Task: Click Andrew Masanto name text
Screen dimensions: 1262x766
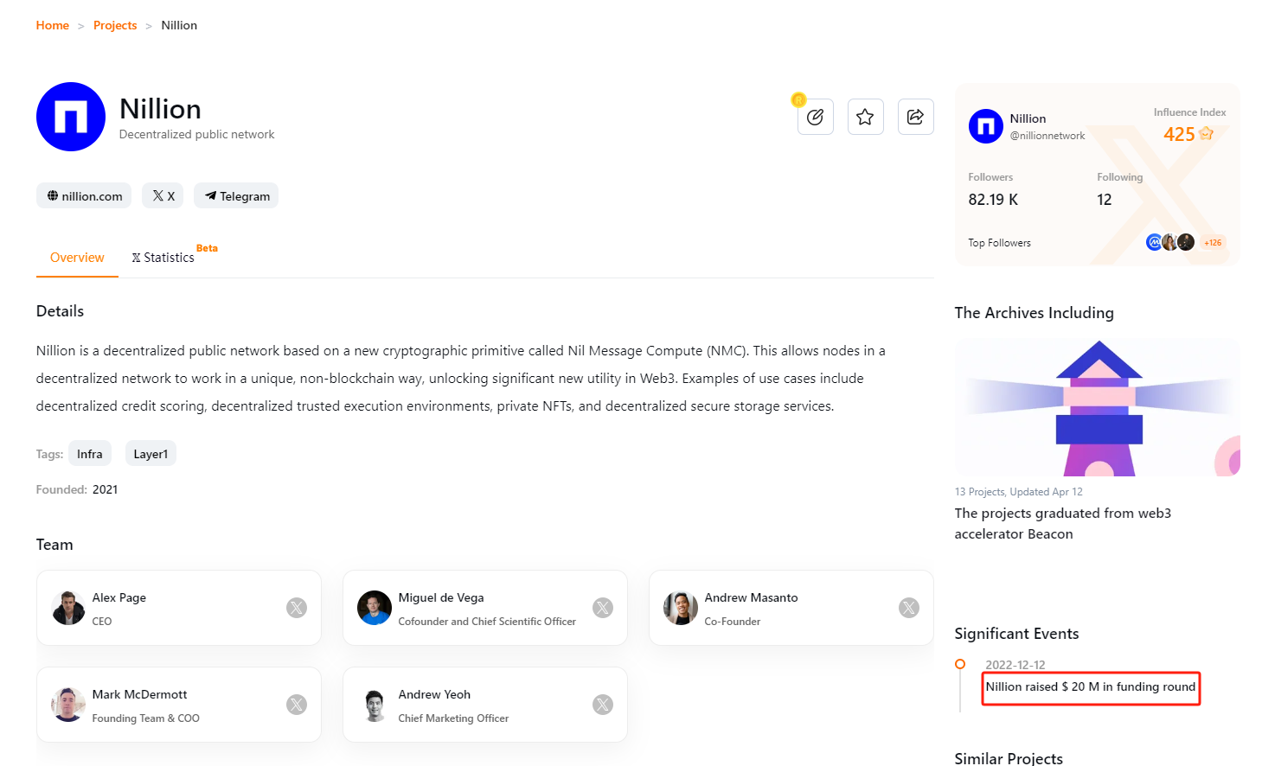Action: point(751,597)
